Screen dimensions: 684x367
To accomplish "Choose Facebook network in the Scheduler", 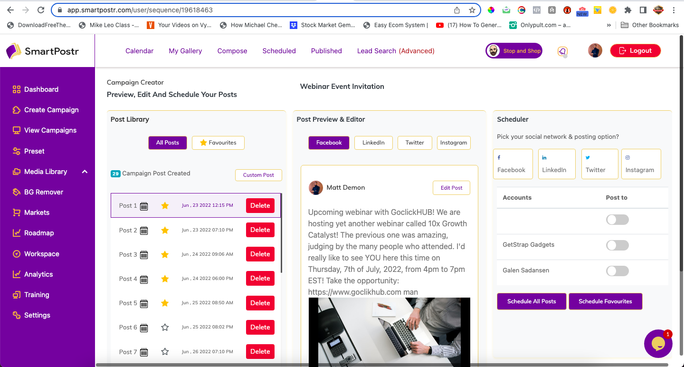I will click(x=513, y=164).
